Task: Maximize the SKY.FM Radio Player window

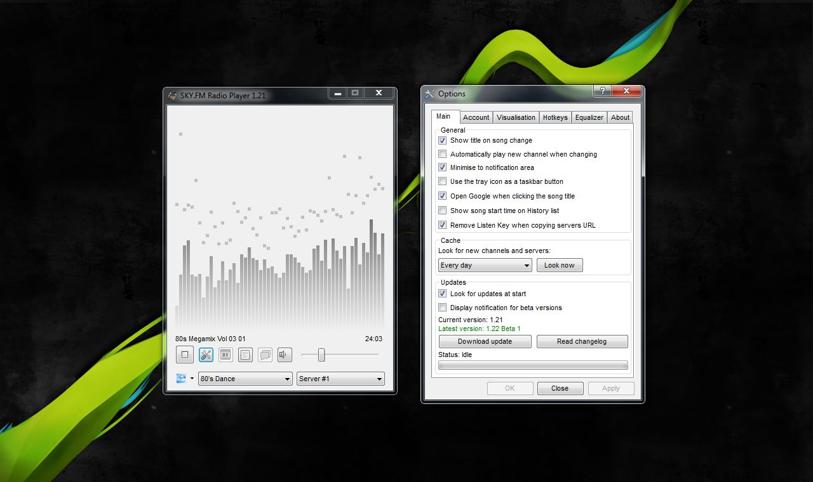Action: 355,93
